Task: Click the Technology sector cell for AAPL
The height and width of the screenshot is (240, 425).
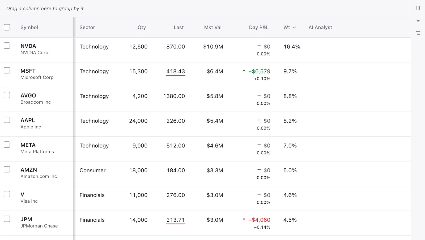Action: (x=94, y=121)
